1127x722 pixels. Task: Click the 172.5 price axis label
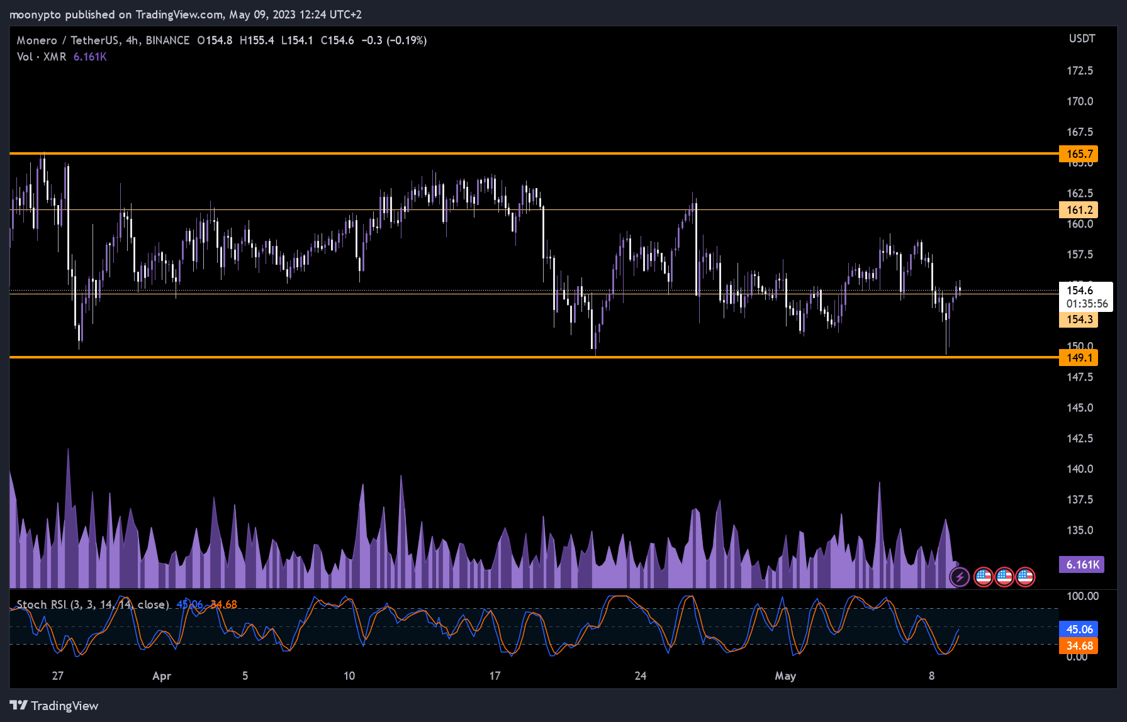point(1080,70)
